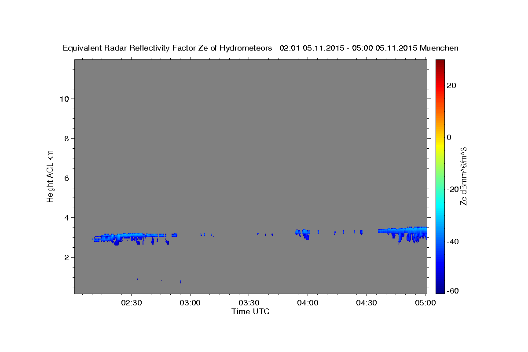Image resolution: width=528 pixels, height=352 pixels.
Task: Click the 'Height AGL km' axis label
Action: pos(51,176)
